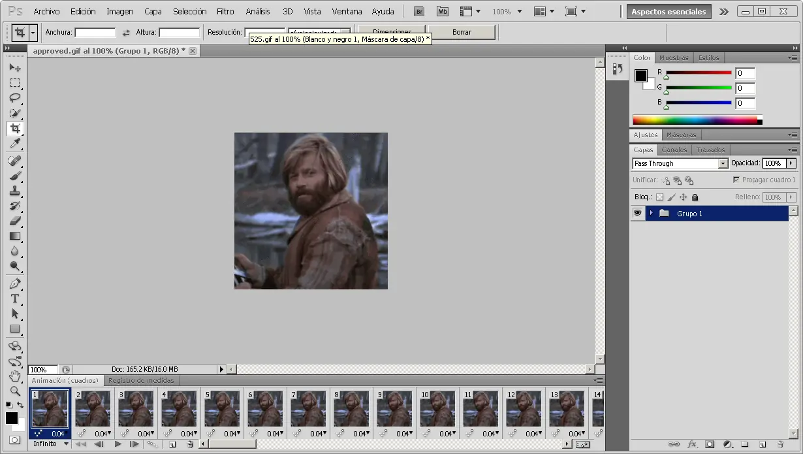Select the Brush tool
The image size is (803, 454).
14,176
